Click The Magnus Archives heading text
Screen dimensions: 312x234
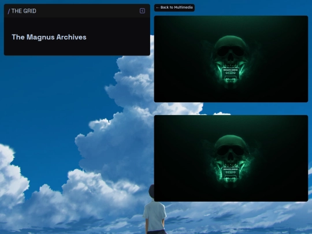pyautogui.click(x=49, y=37)
